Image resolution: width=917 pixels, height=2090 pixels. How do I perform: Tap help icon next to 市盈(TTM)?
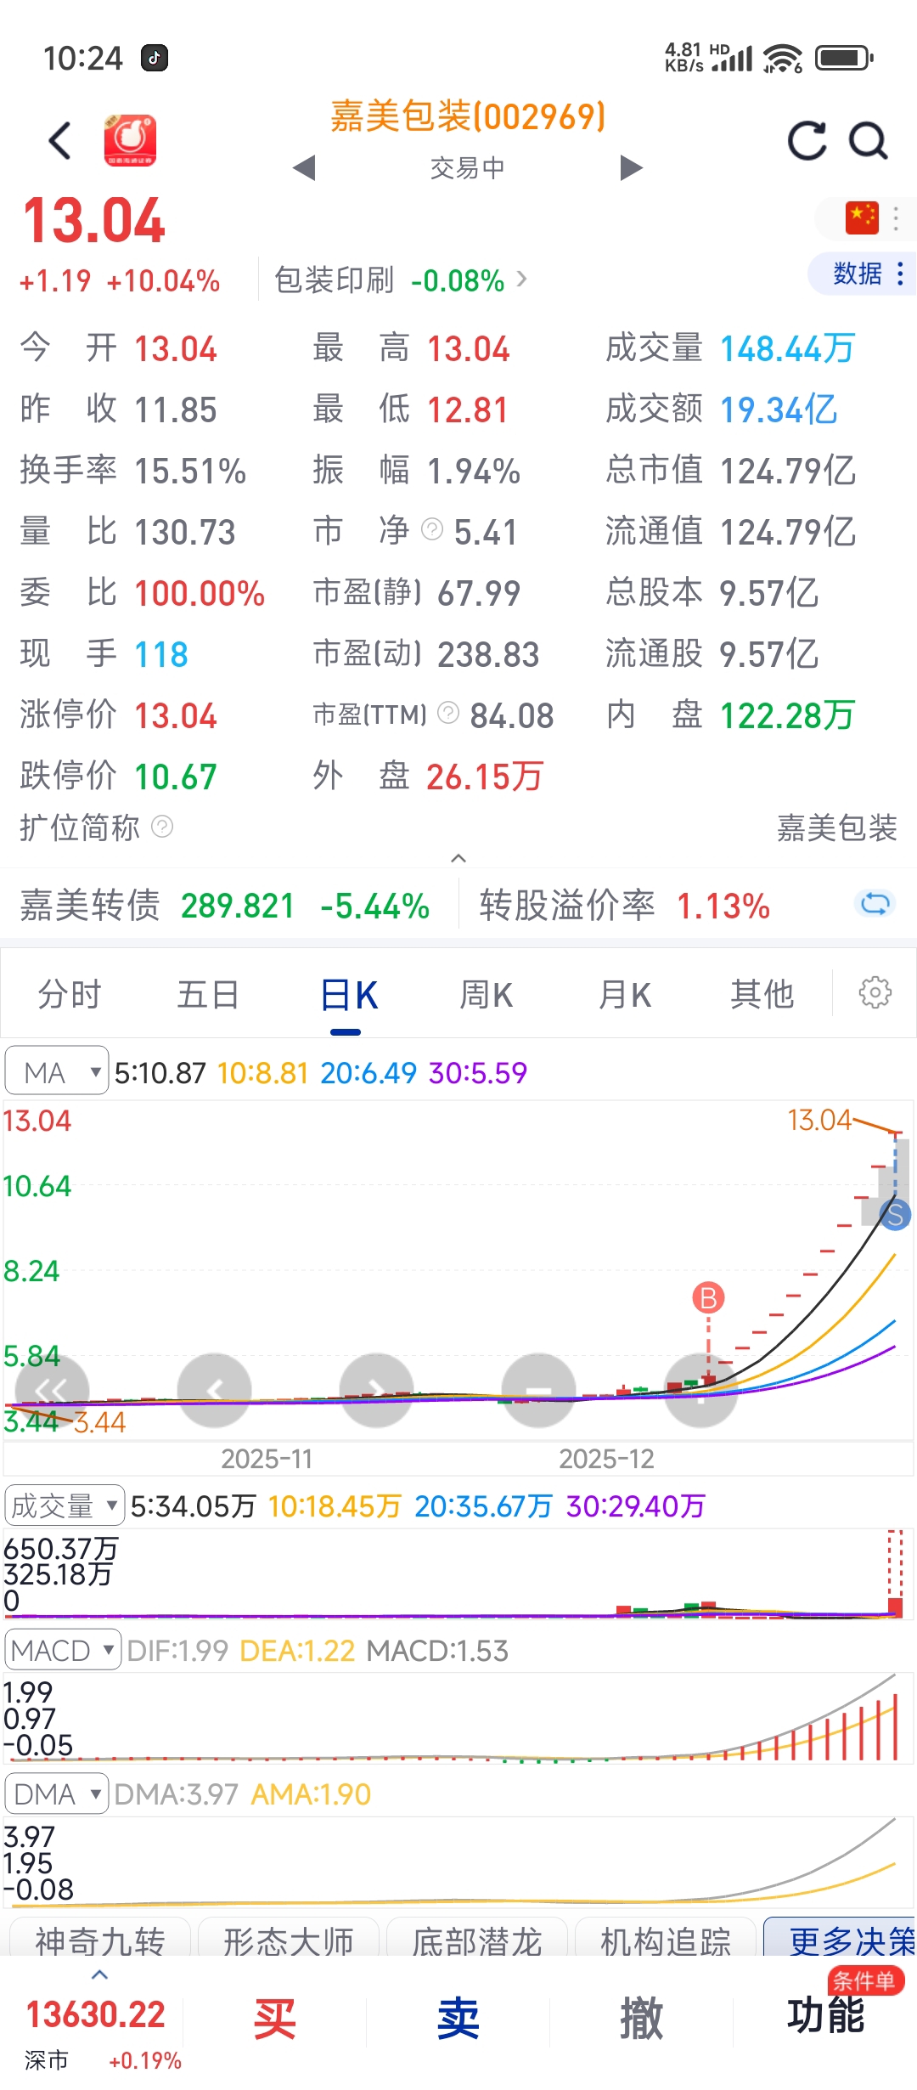pyautogui.click(x=448, y=713)
